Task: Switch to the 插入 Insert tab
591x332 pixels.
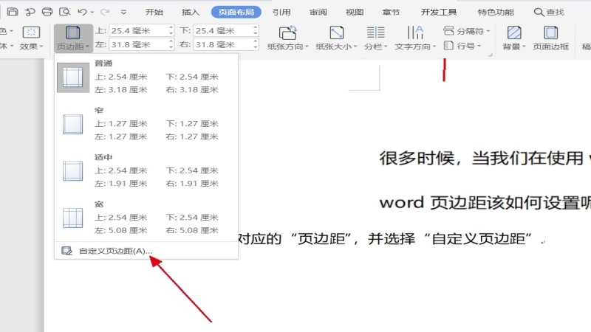Action: coord(191,12)
